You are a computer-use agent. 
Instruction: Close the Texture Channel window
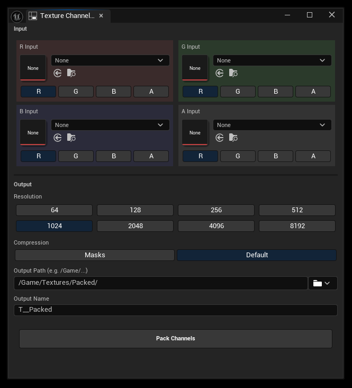(x=332, y=15)
